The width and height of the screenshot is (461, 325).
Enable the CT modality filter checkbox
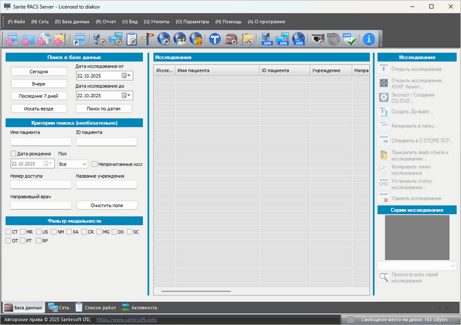[9, 232]
